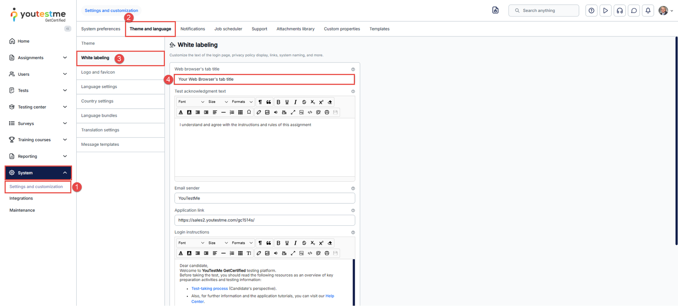Print from Login instructions editor

(x=327, y=253)
